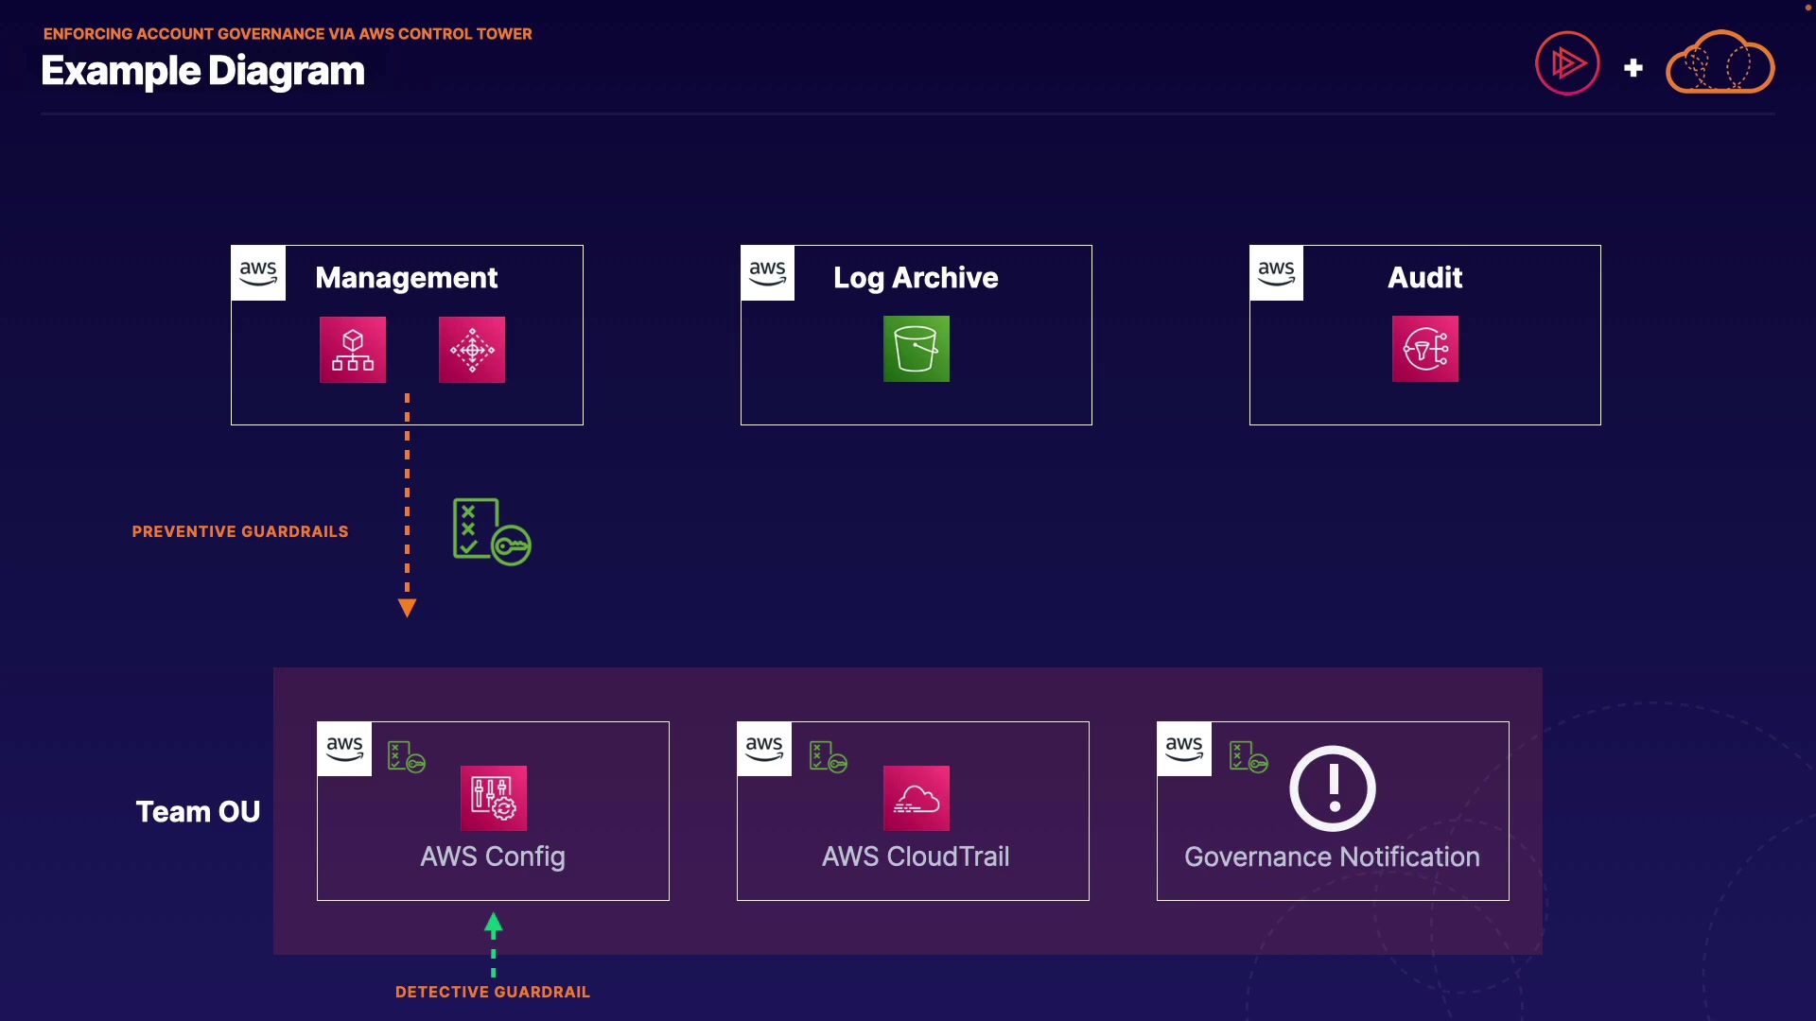Click the Preventive Guardrails label
Screen dimensions: 1816x1021
coord(240,531)
